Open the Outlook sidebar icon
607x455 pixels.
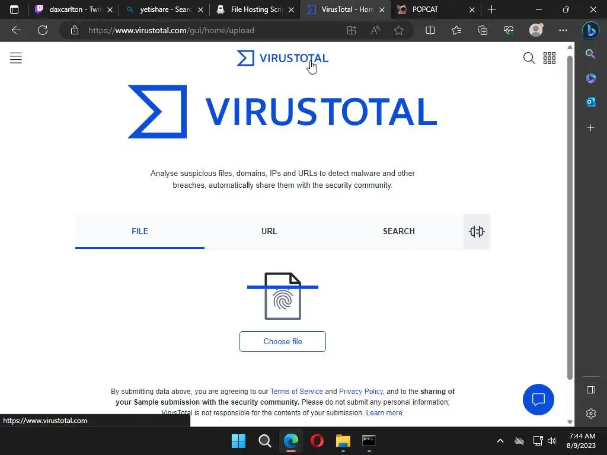590,102
